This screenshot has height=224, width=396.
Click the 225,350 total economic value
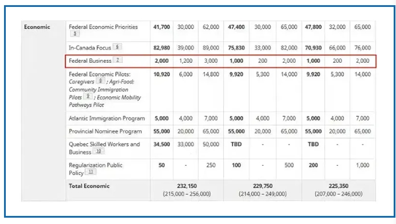(x=338, y=186)
